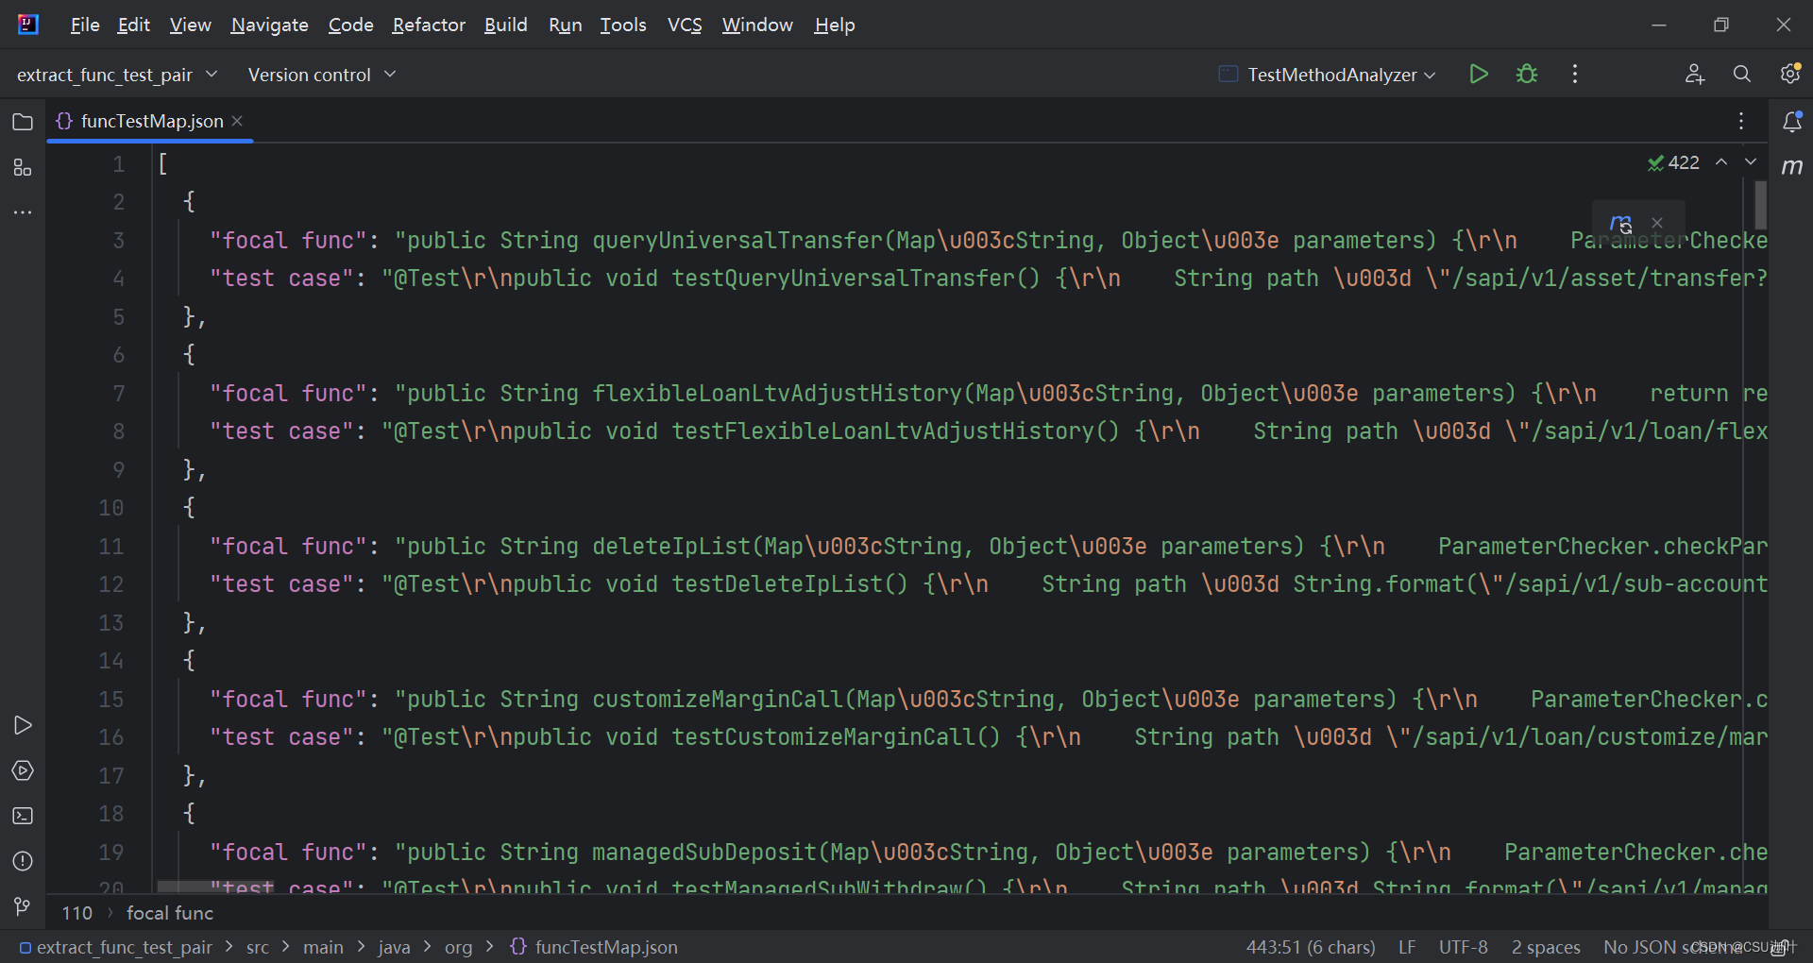Open the Git tool window
This screenshot has width=1813, height=963.
22,907
